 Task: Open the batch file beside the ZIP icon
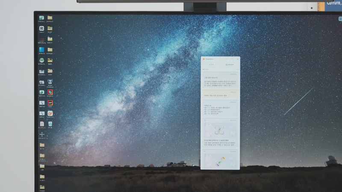(41, 103)
